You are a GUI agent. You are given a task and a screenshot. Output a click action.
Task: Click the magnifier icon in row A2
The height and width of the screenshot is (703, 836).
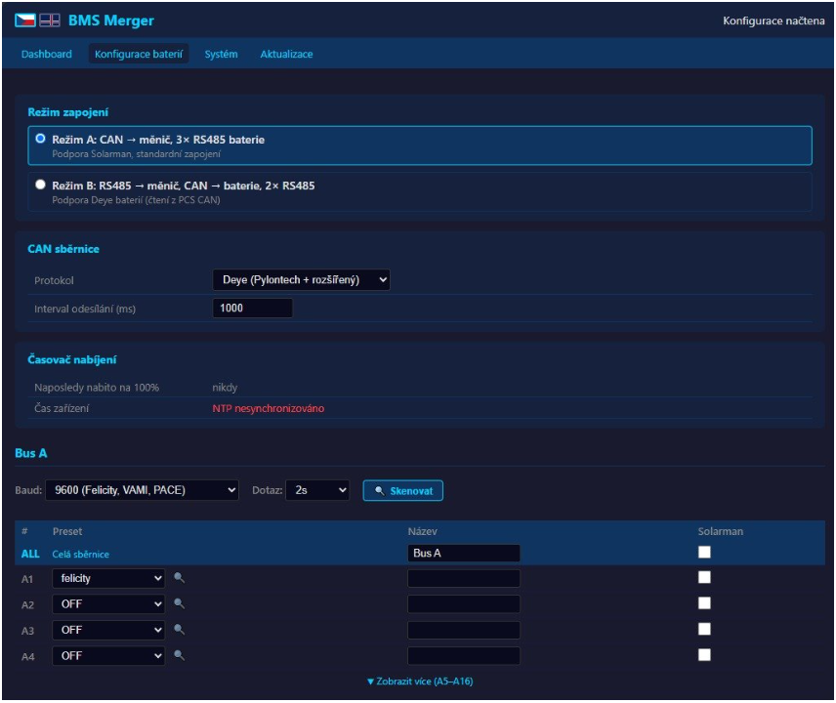(179, 603)
